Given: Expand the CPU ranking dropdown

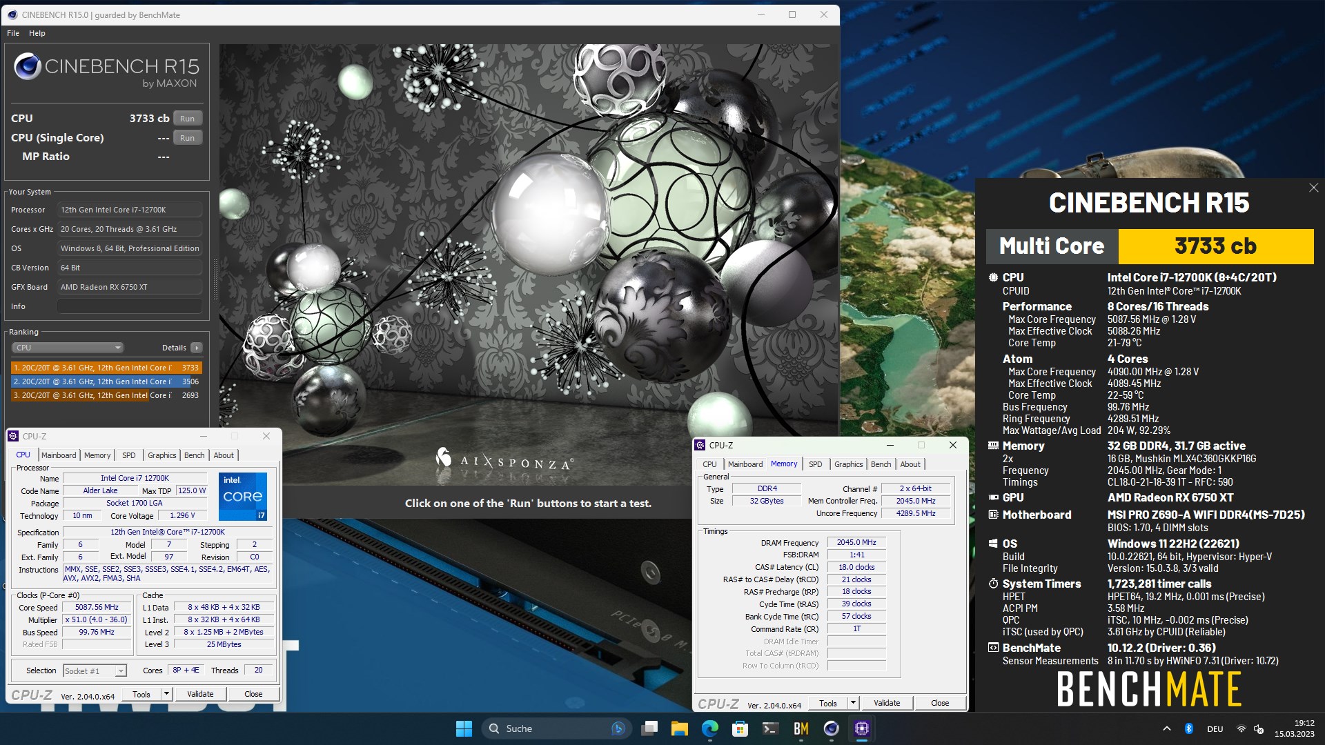Looking at the screenshot, I should 68,348.
